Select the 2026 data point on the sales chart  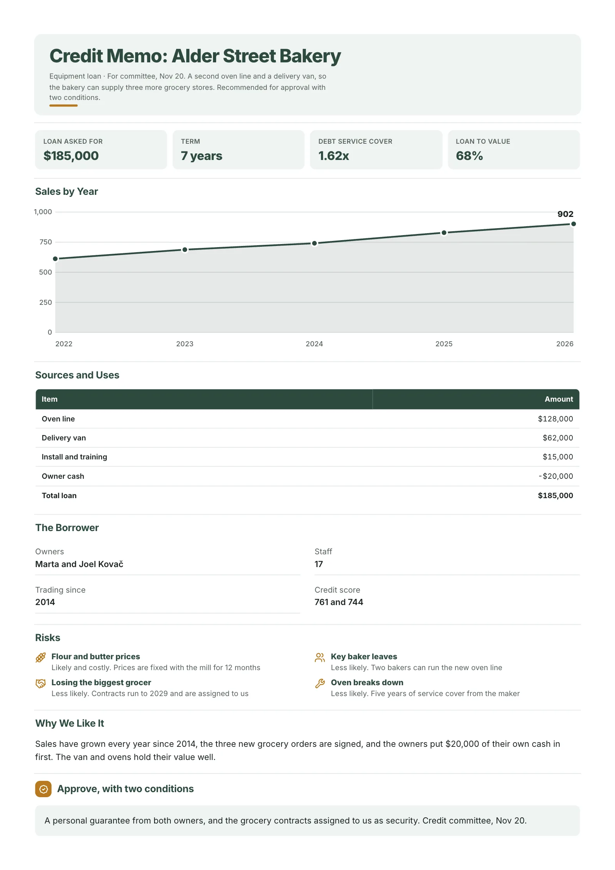[574, 224]
